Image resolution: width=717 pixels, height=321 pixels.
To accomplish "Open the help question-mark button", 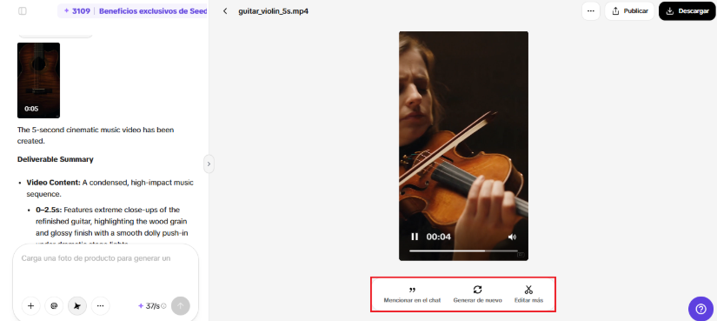I will 700,309.
